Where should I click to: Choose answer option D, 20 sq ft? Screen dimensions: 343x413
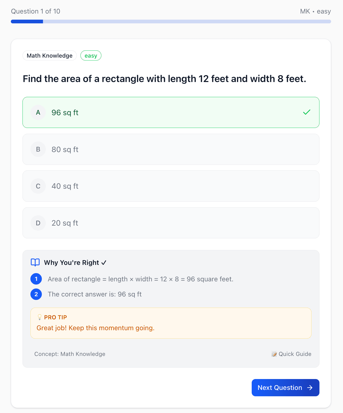coord(171,223)
